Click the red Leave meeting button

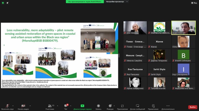tap(193, 107)
